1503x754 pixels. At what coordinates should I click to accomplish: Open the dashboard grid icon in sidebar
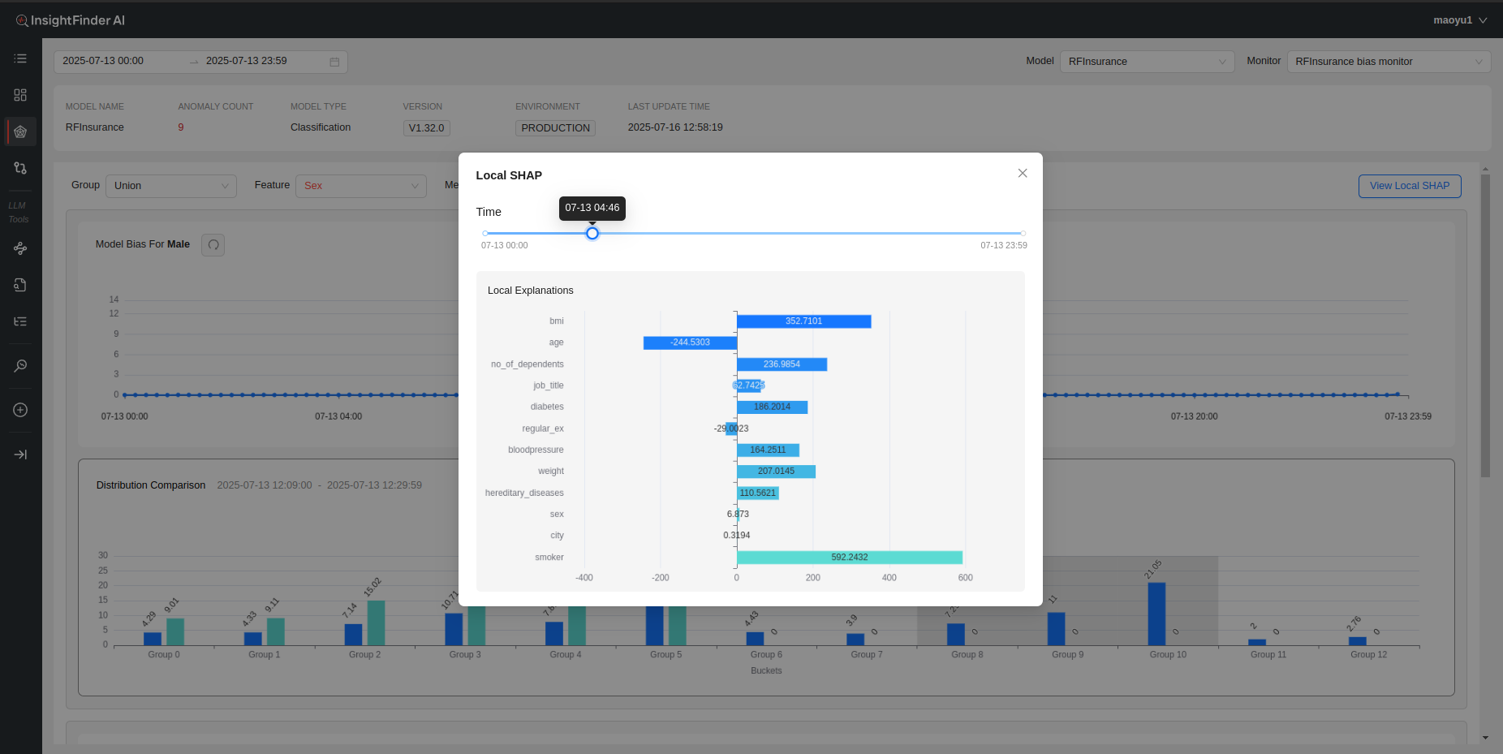tap(20, 95)
